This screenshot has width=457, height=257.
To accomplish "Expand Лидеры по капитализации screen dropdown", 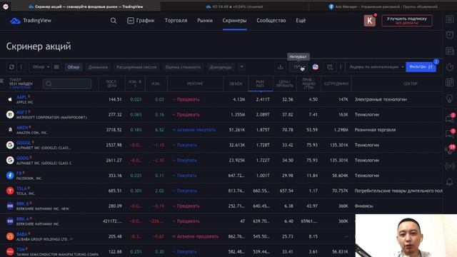I will click(x=376, y=67).
